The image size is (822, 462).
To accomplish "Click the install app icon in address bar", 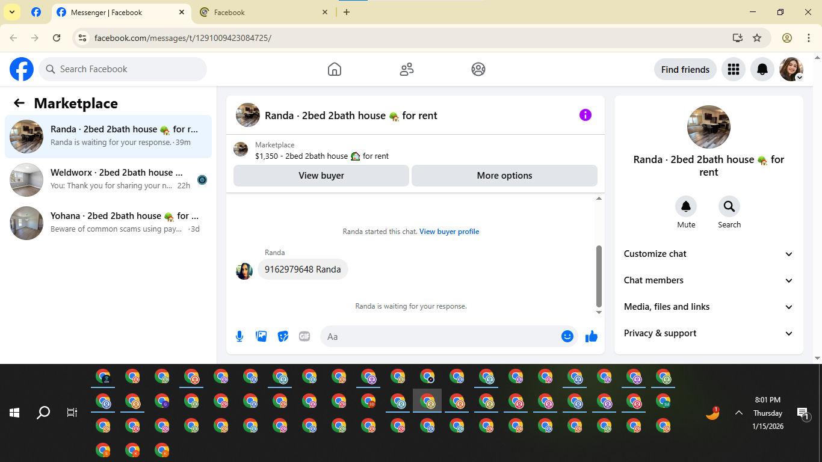I will click(x=738, y=38).
